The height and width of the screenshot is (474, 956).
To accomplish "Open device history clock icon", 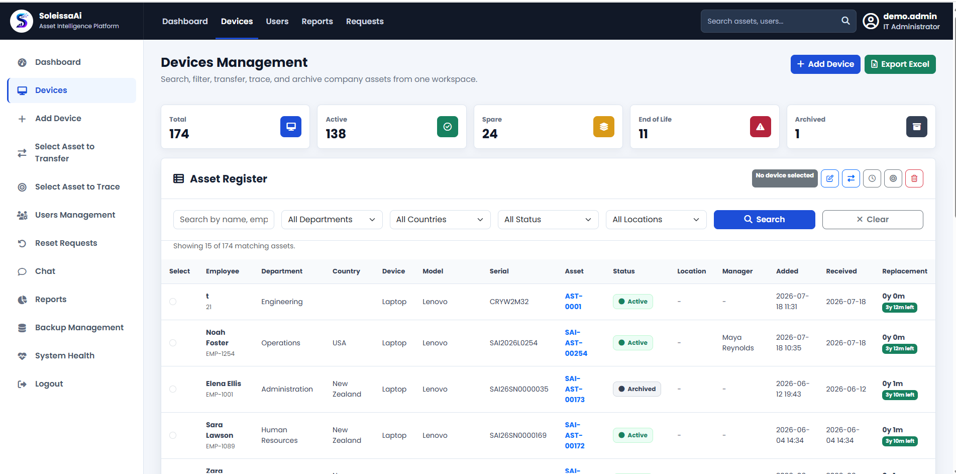I will [x=872, y=178].
